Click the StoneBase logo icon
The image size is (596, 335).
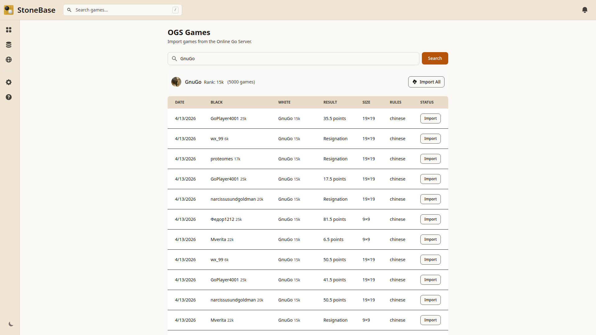9,10
